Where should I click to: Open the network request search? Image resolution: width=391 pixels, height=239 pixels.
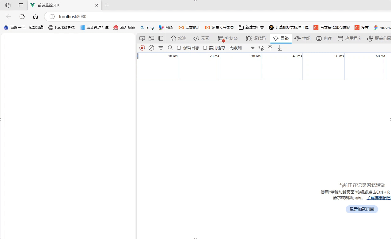point(170,48)
